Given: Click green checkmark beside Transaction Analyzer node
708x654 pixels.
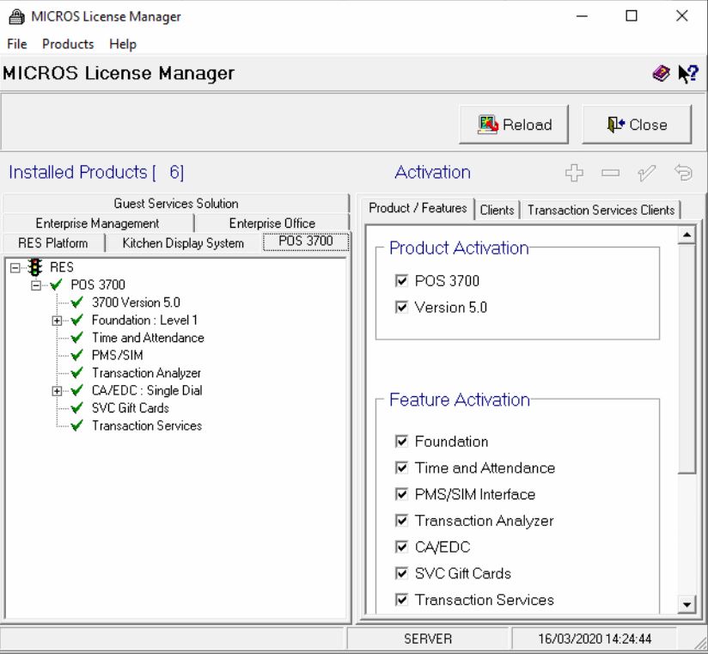Looking at the screenshot, I should coord(77,373).
